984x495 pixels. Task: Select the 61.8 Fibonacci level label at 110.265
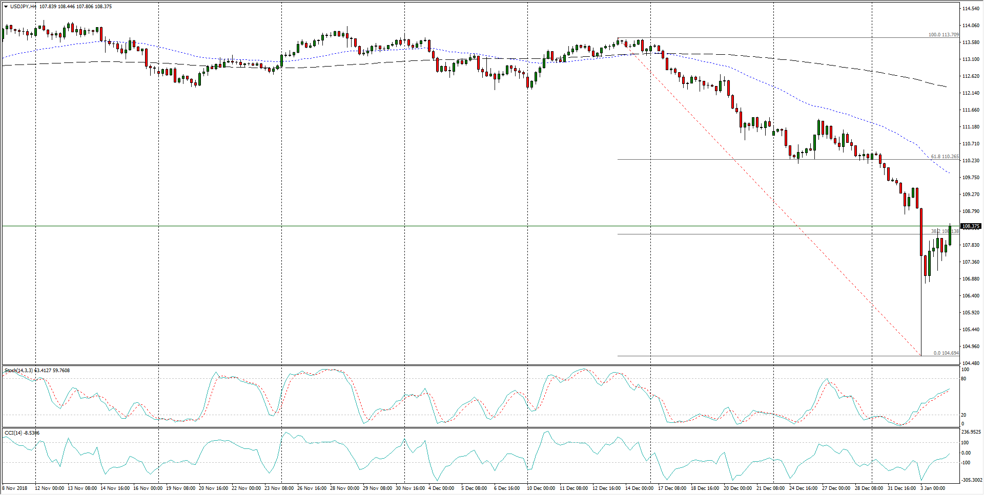pos(944,157)
